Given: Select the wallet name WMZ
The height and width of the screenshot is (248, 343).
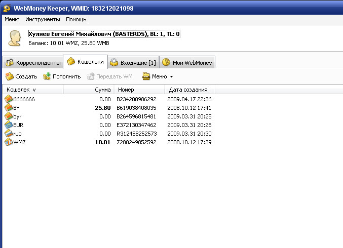Looking at the screenshot, I should point(19,142).
